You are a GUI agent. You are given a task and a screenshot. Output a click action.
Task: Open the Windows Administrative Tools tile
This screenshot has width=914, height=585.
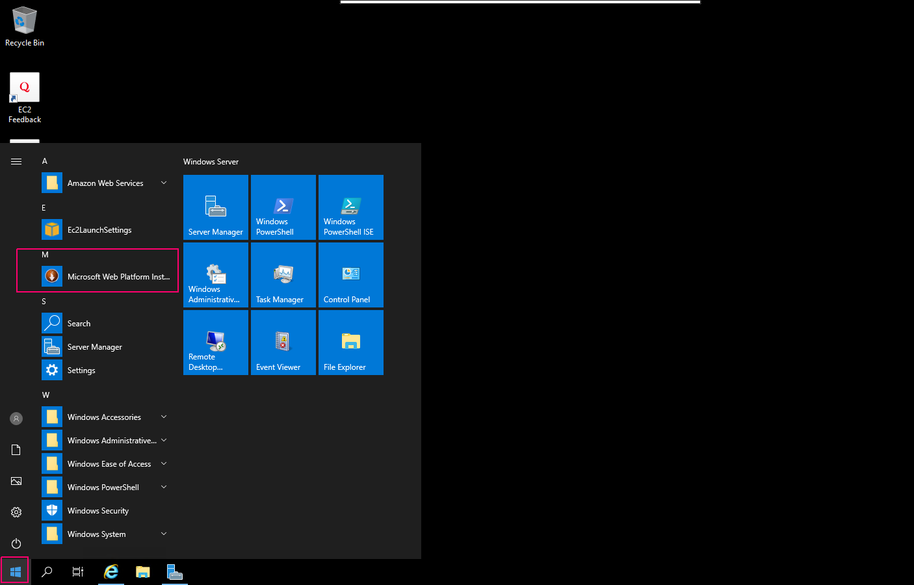[216, 275]
